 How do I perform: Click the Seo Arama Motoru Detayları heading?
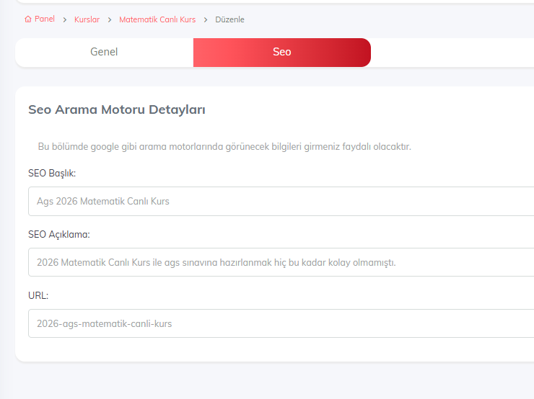pos(117,109)
